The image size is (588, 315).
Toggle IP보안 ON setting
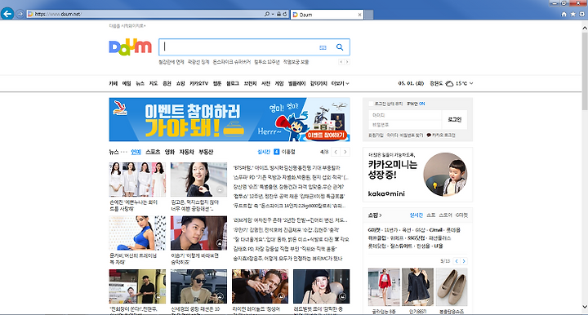coord(416,104)
